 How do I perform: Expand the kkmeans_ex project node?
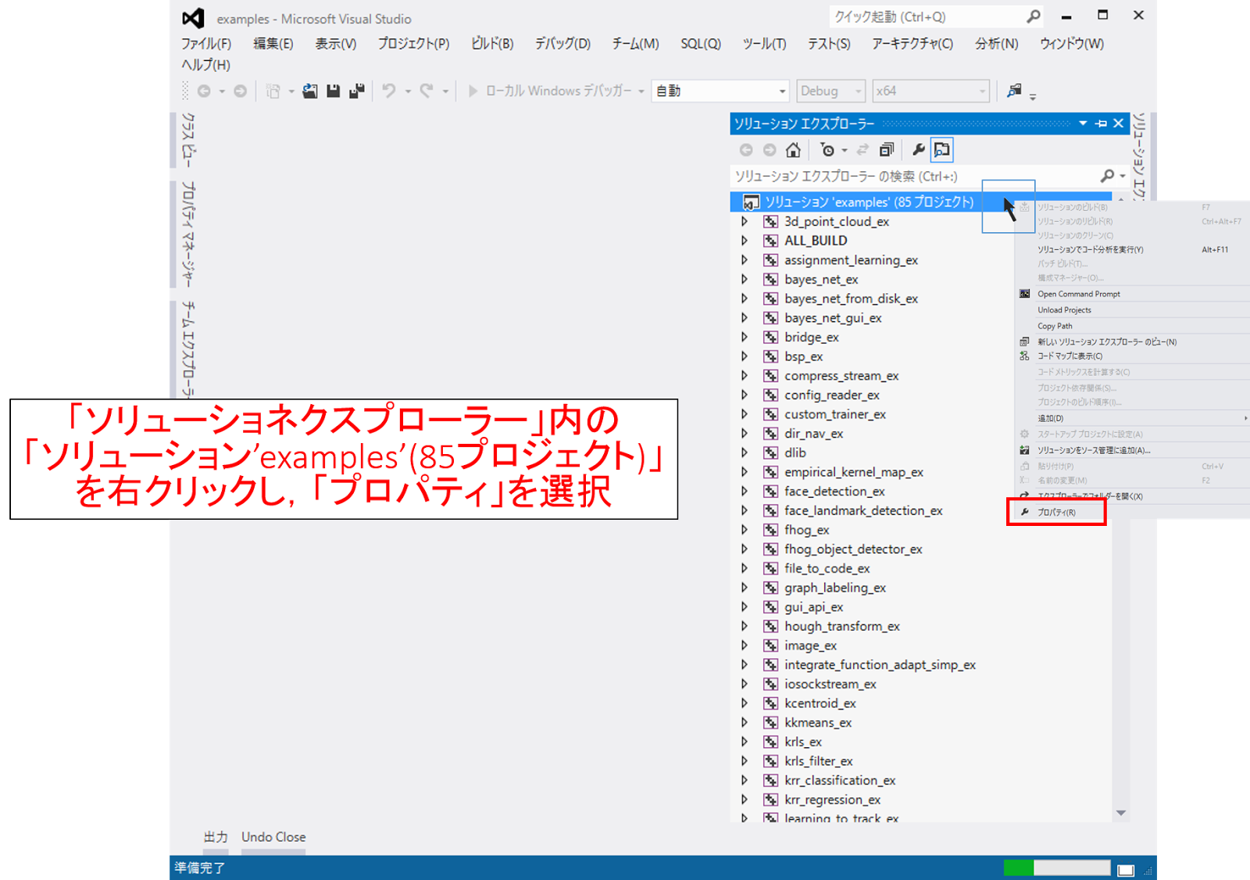(x=745, y=722)
